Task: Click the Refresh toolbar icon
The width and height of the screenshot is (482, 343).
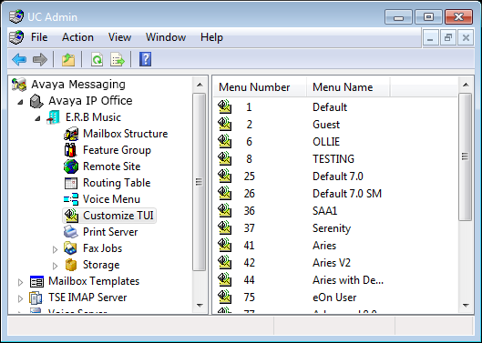Action: [x=97, y=59]
